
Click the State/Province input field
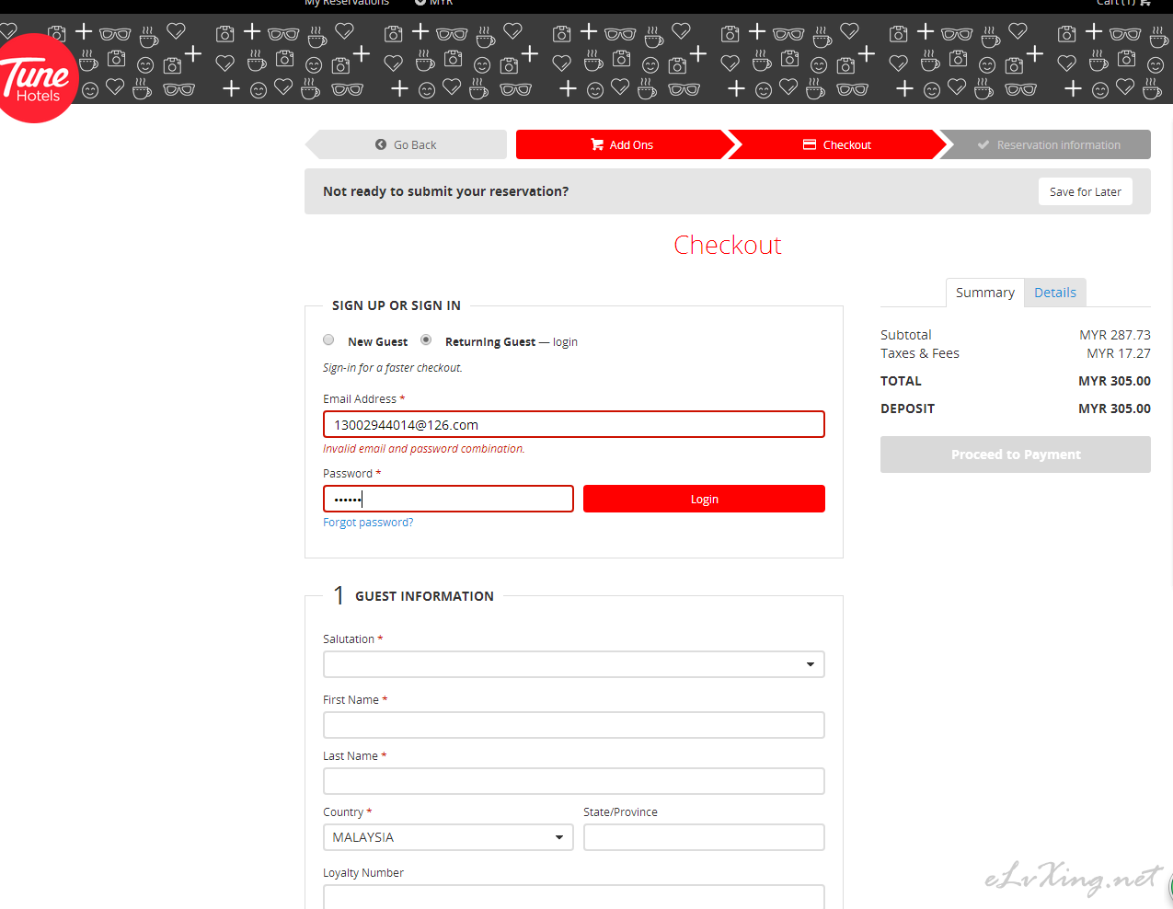(x=704, y=837)
